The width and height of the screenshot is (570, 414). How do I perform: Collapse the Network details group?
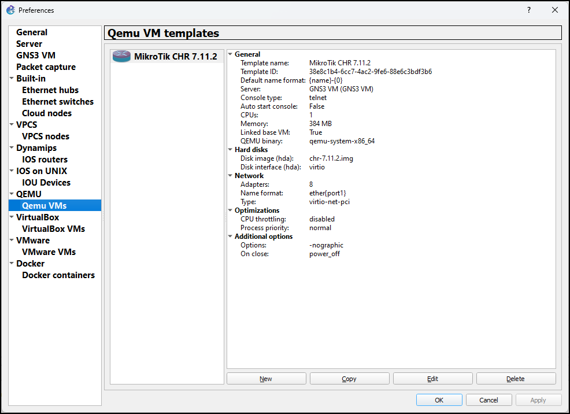tap(230, 175)
